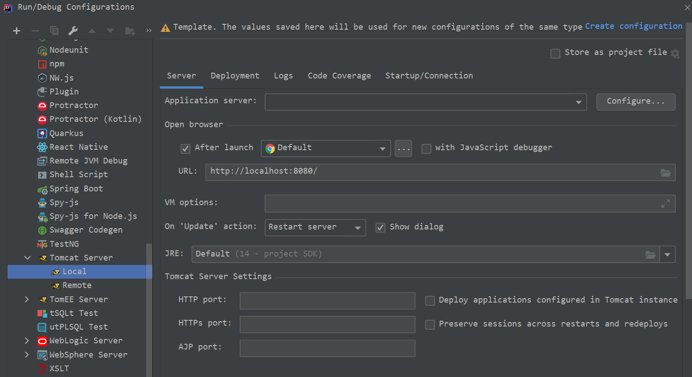
Task: Show more toolbar actions double chevron
Action: pos(149,31)
